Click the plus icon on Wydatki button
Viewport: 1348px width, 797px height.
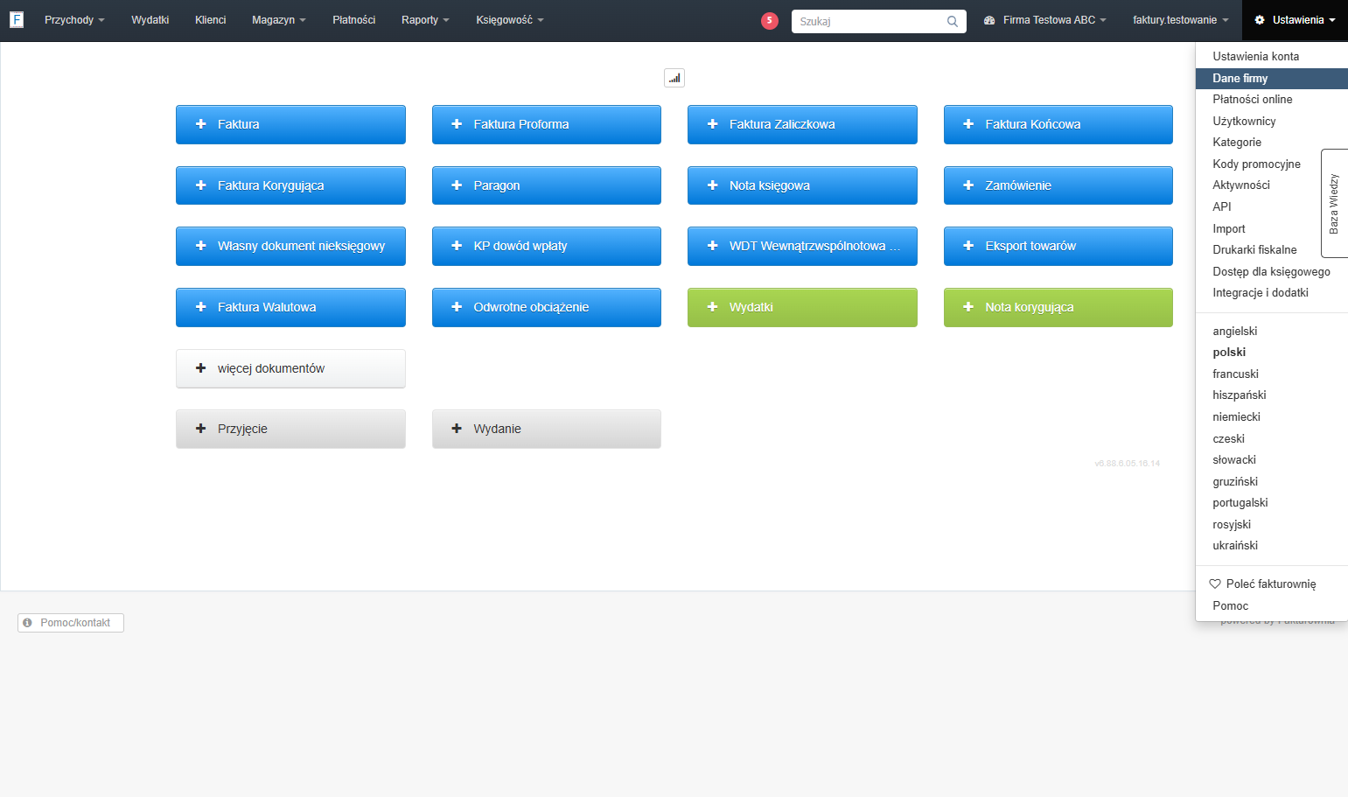(x=713, y=307)
